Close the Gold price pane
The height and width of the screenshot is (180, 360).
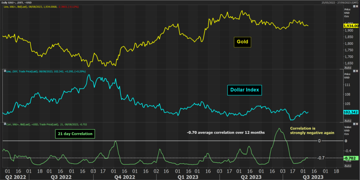[x=357, y=6]
